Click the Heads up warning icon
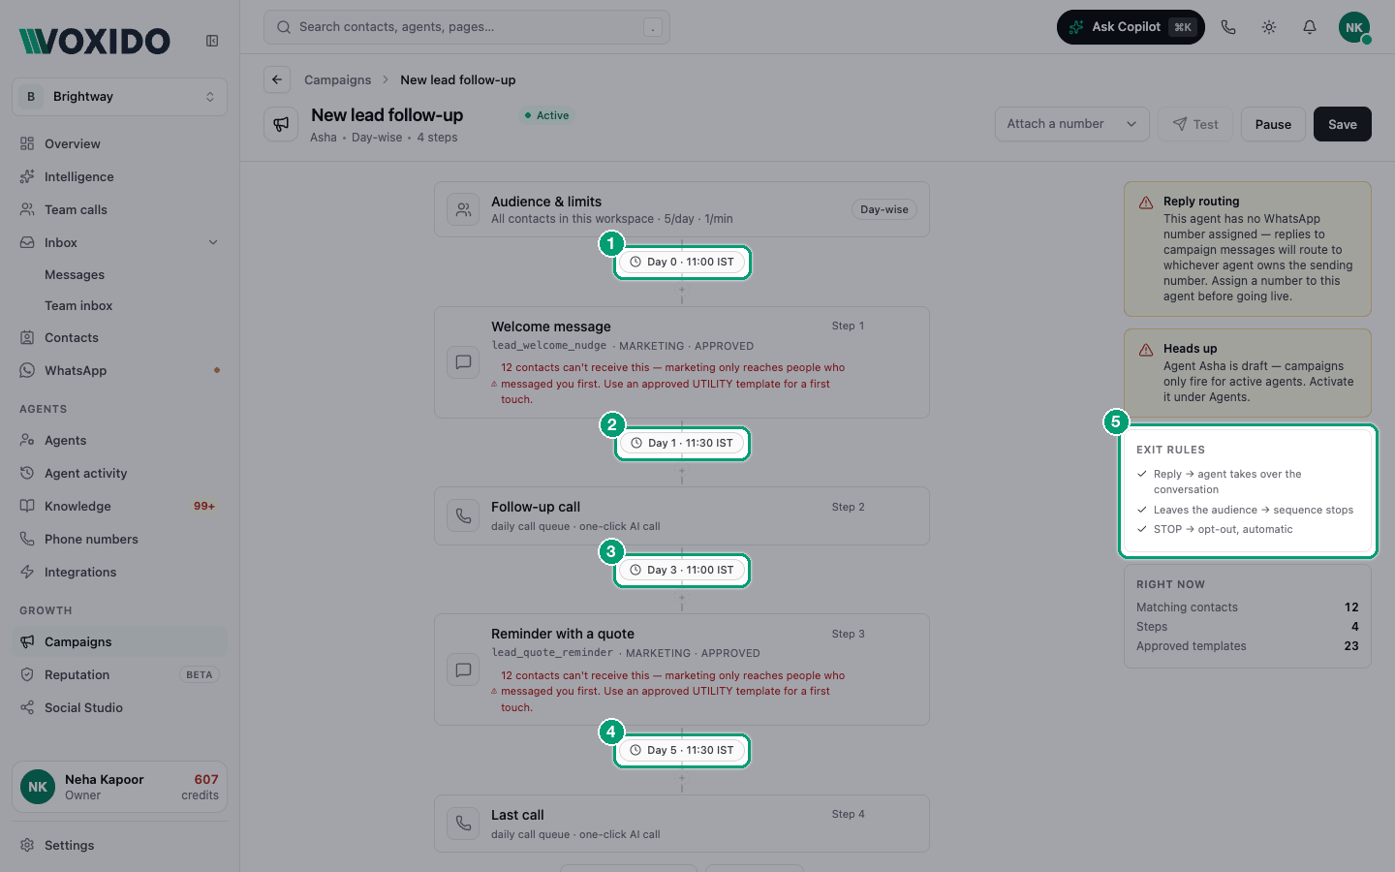This screenshot has height=872, width=1395. (x=1146, y=350)
